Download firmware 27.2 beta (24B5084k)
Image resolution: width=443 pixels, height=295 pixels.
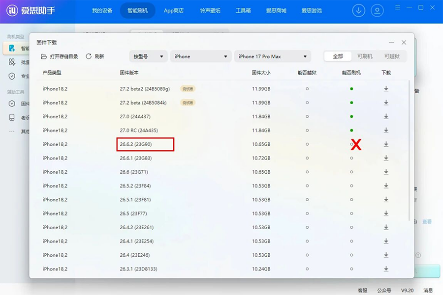(x=386, y=103)
